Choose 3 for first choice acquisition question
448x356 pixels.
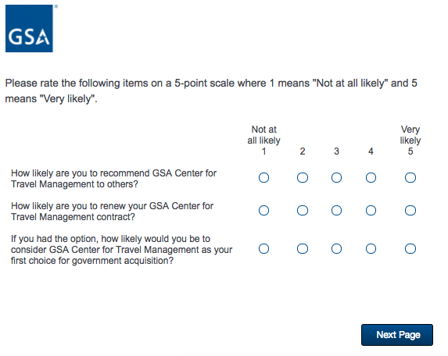pyautogui.click(x=336, y=249)
